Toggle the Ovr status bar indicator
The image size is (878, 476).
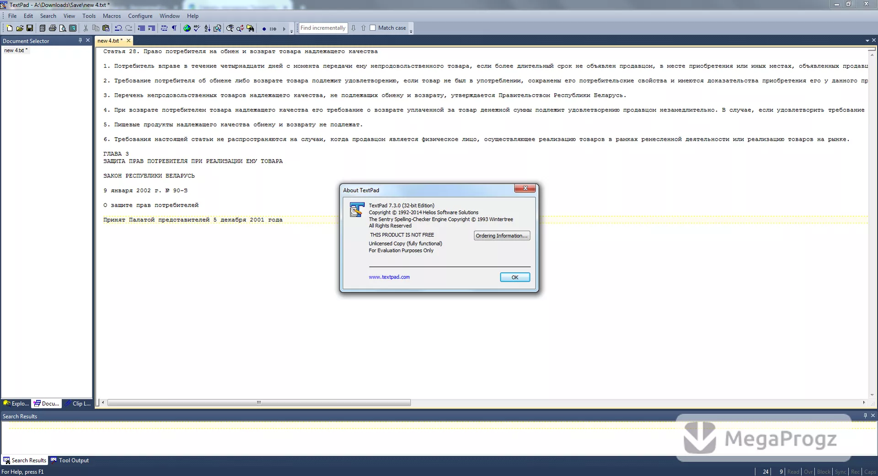(x=808, y=472)
